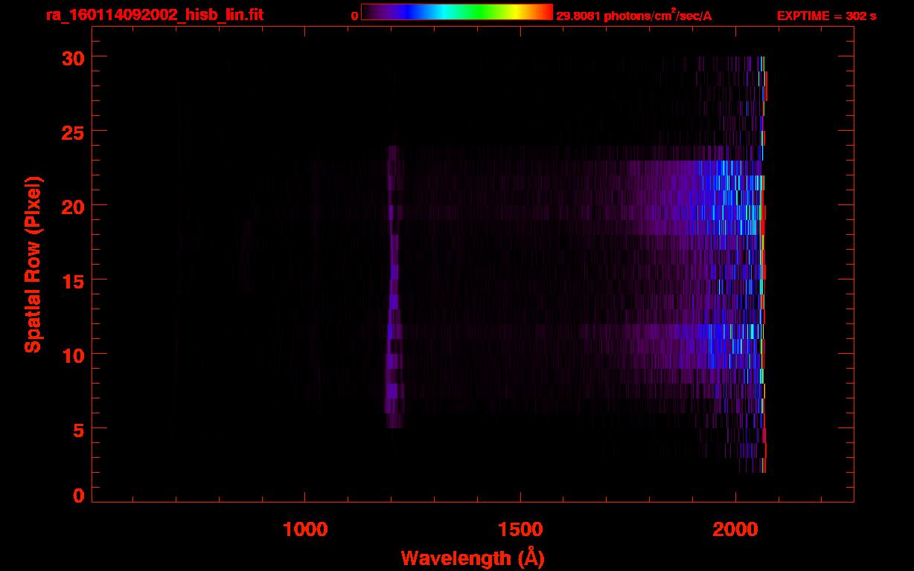This screenshot has width=914, height=571.
Task: Click the color bar minimum value 0
Action: tap(355, 16)
